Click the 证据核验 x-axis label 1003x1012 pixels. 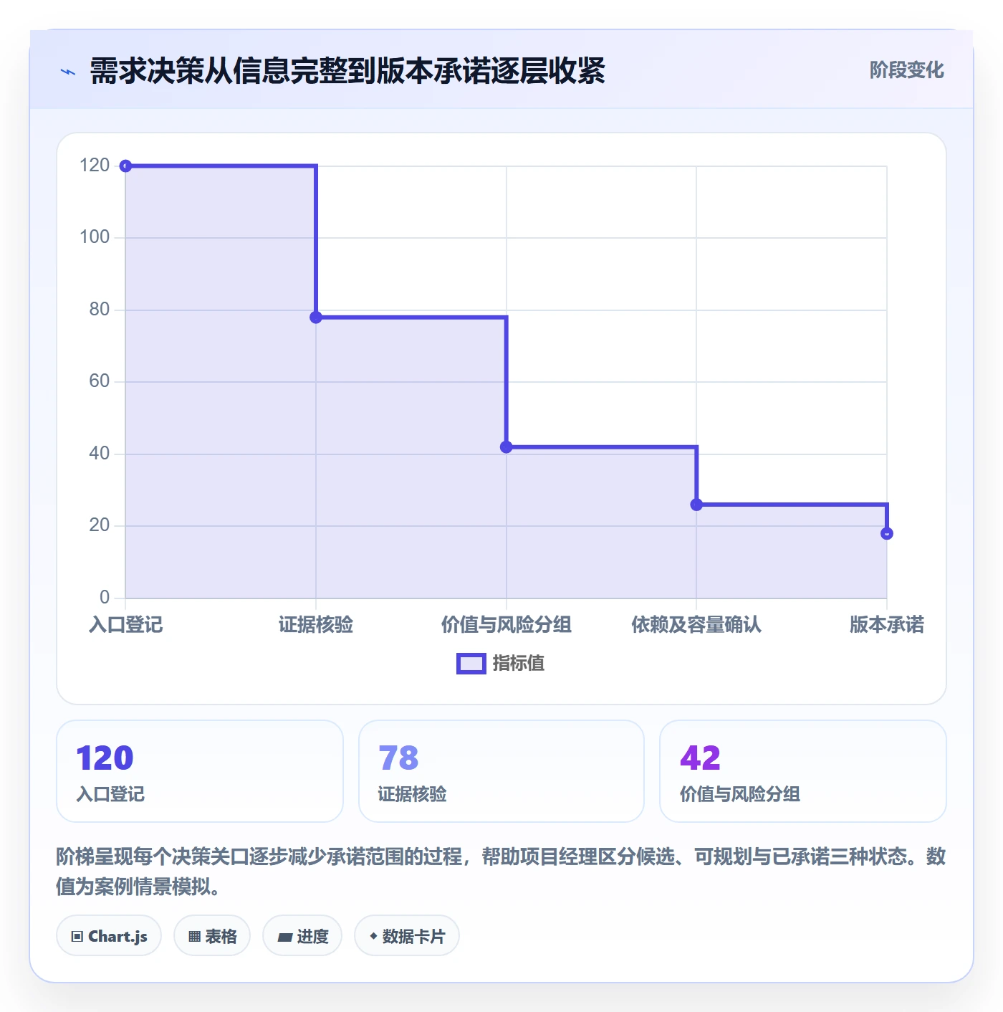pos(316,625)
